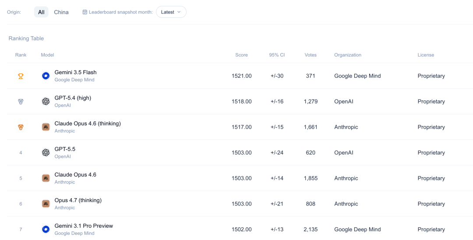
Task: Click the License column header
Action: [426, 55]
